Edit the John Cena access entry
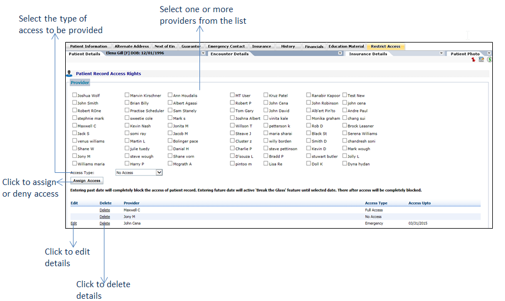The width and height of the screenshot is (505, 301). pyautogui.click(x=73, y=223)
